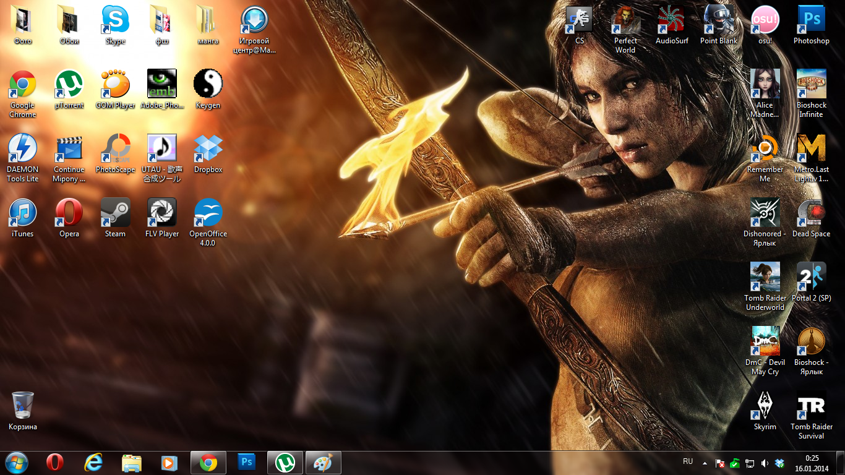
Task: Select the Keygen yin-yang icon
Action: (x=208, y=89)
